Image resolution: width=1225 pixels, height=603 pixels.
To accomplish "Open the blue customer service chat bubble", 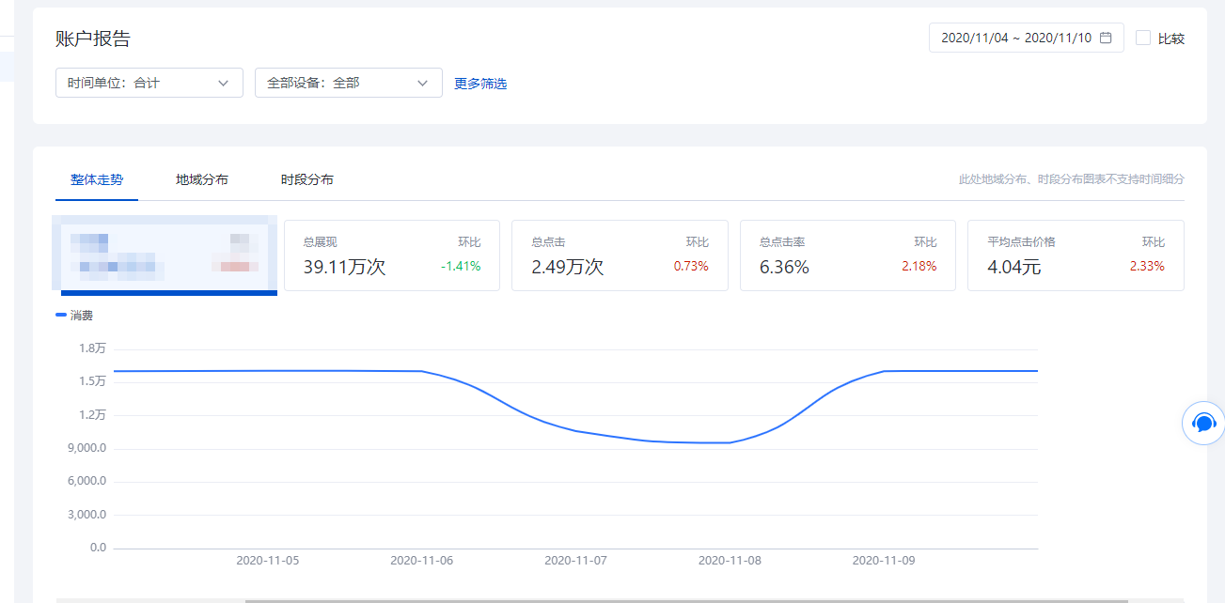I will pos(1203,423).
